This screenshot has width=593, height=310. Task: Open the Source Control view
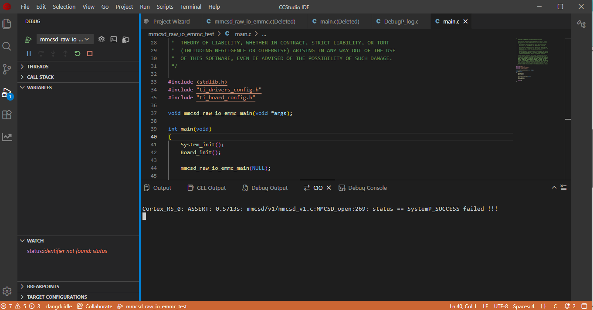[x=7, y=69]
